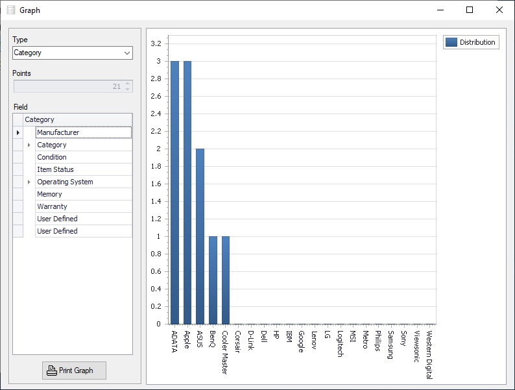This screenshot has width=515, height=390.
Task: Select the Warranty field row
Action: pos(84,206)
